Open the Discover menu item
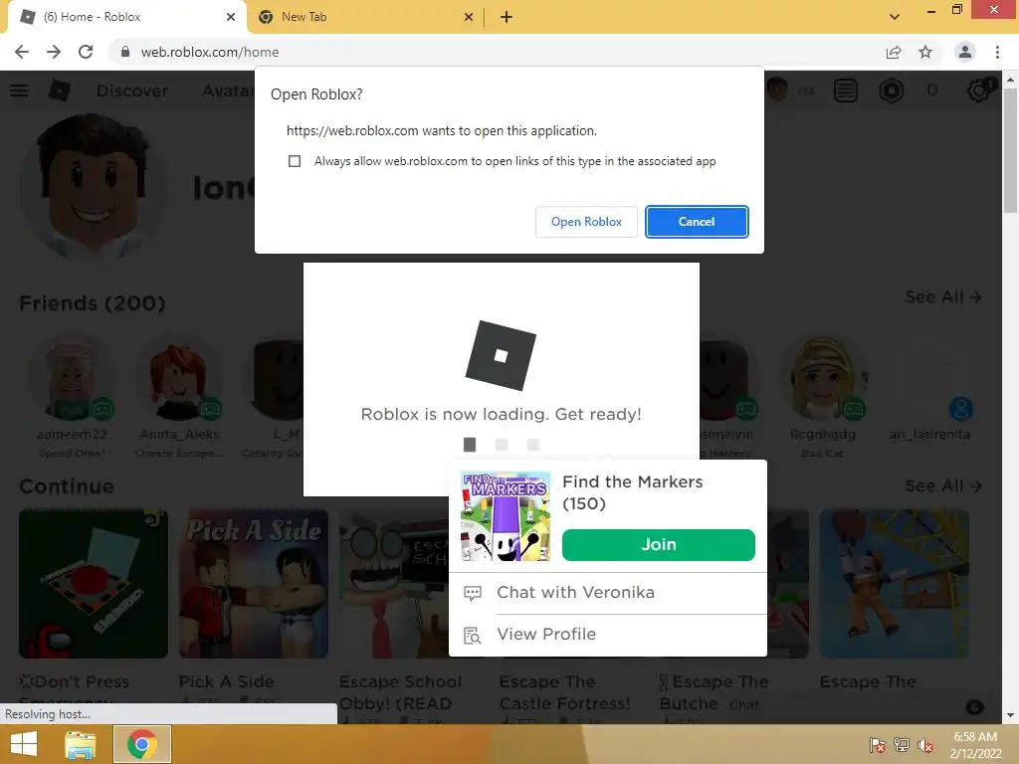This screenshot has width=1019, height=764. point(132,91)
